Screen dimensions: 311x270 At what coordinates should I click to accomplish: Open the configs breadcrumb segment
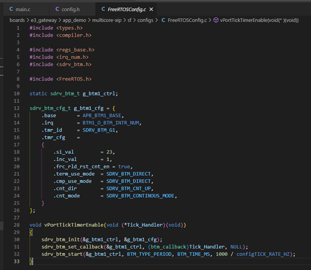click(145, 20)
